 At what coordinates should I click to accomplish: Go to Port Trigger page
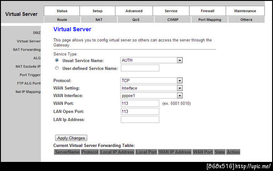pyautogui.click(x=30, y=75)
